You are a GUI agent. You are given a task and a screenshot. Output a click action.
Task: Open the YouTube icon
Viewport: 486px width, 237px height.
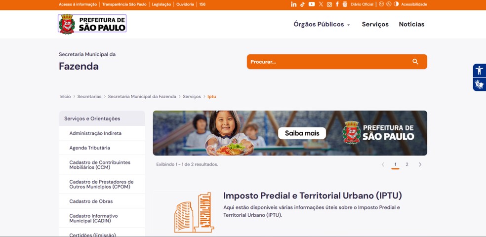point(312,4)
